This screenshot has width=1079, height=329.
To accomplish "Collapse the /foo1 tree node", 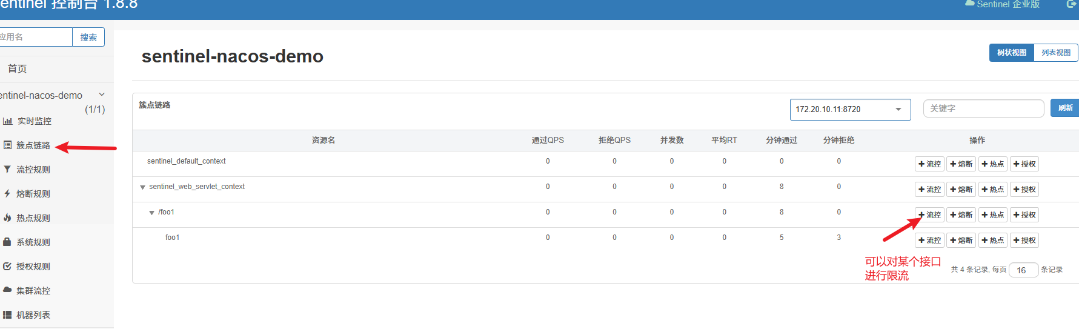I will [152, 213].
